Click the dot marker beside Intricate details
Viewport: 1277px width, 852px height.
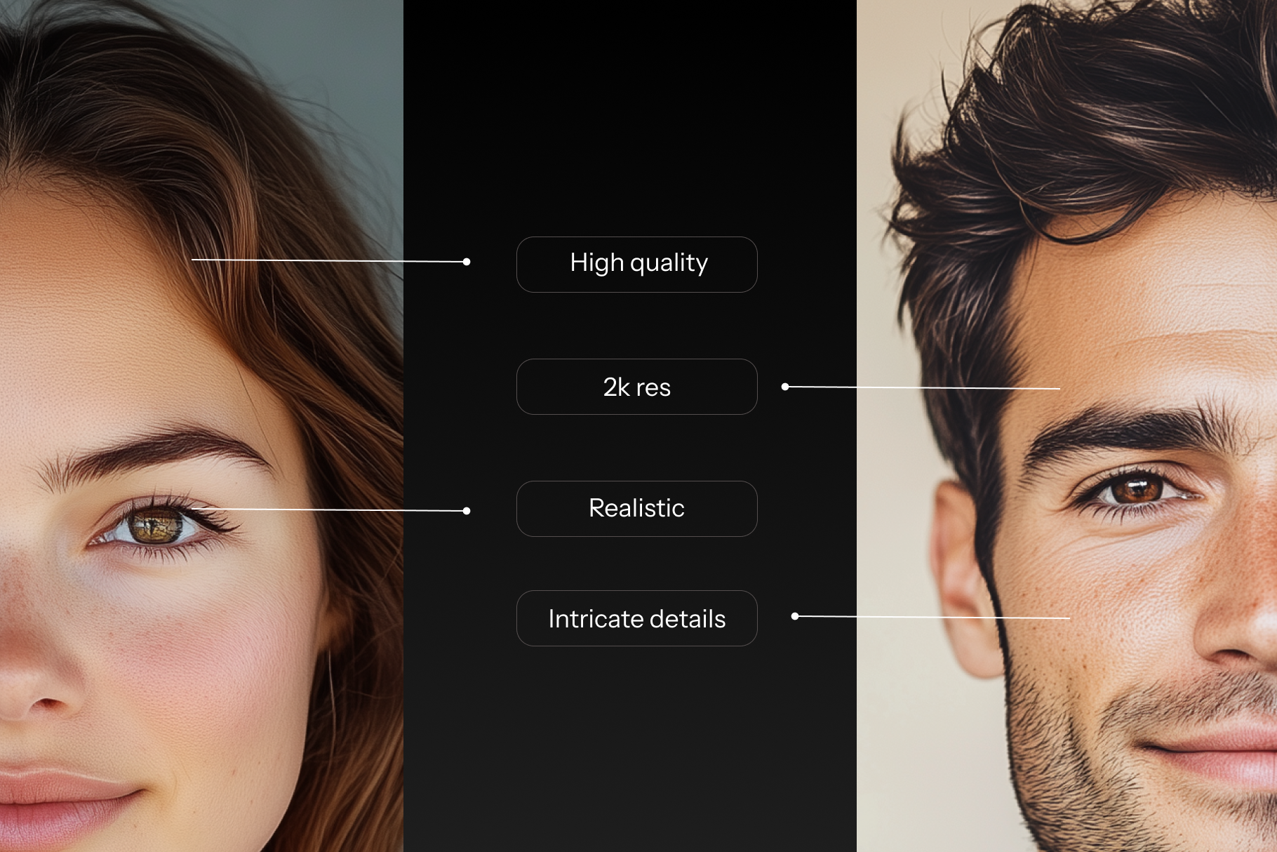pos(795,616)
